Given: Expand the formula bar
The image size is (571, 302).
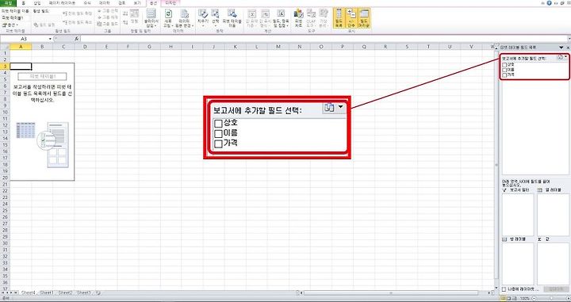Looking at the screenshot, I should (569, 39).
